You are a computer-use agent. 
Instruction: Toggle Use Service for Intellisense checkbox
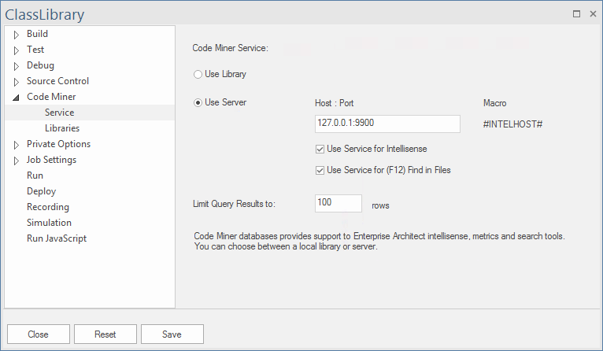[320, 149]
